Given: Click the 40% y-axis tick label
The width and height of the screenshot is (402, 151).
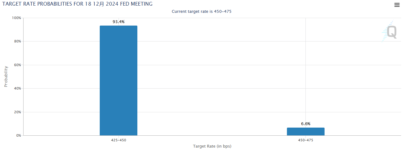Looking at the screenshot, I should (17, 89).
